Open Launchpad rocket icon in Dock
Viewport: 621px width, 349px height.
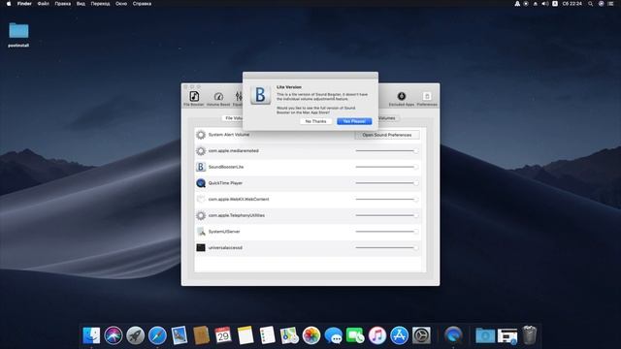pos(136,335)
